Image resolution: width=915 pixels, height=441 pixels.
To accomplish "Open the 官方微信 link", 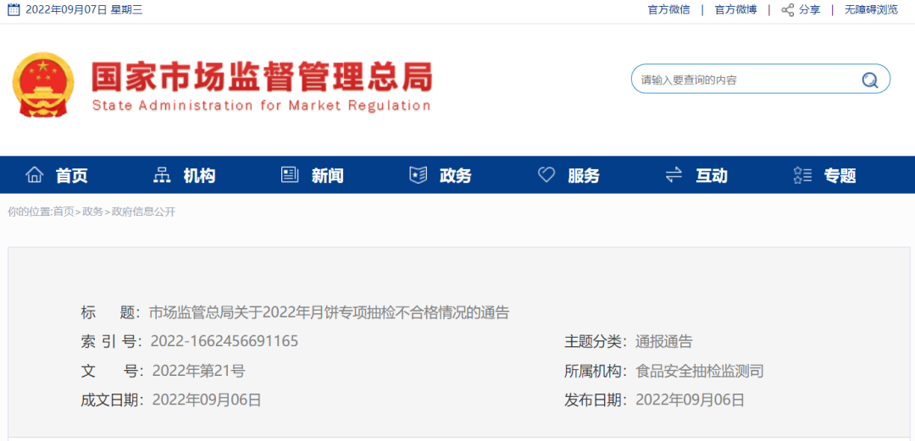I will coord(668,10).
